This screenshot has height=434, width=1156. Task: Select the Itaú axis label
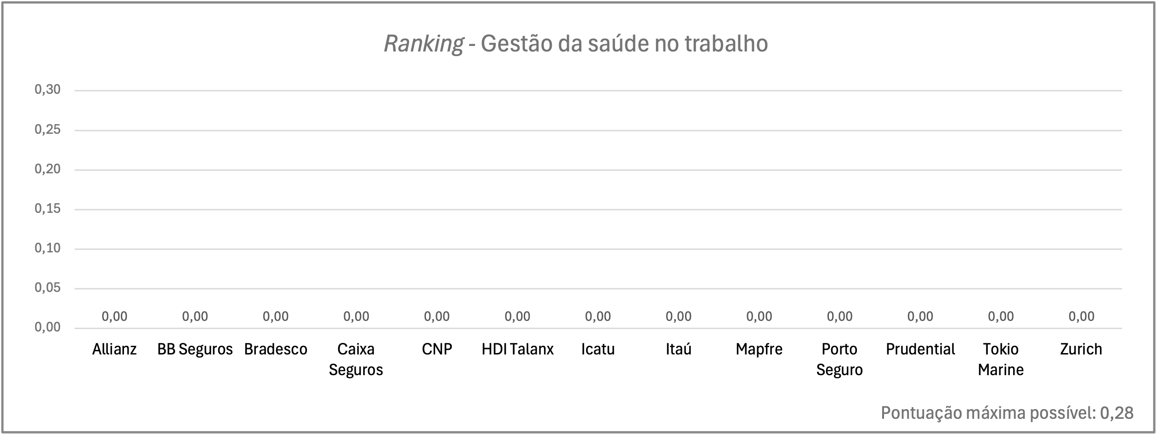679,349
